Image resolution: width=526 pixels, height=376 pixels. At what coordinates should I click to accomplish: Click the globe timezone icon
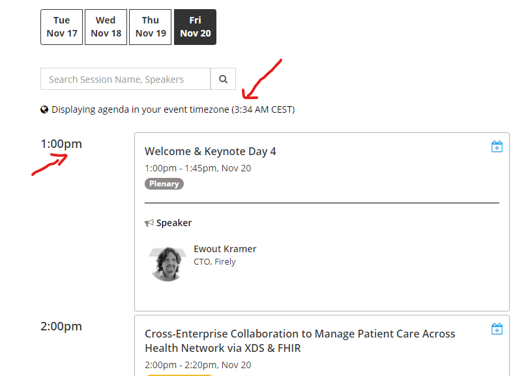pyautogui.click(x=44, y=109)
